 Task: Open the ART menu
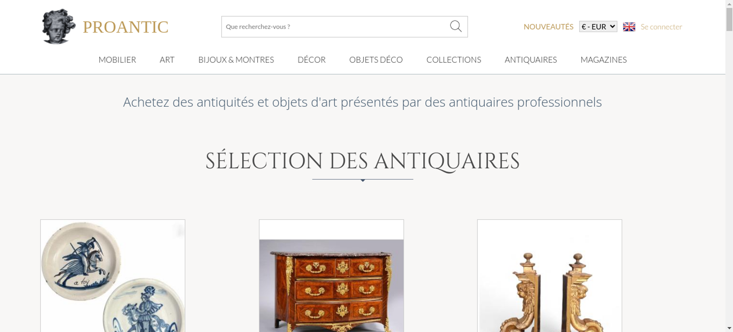tap(167, 60)
